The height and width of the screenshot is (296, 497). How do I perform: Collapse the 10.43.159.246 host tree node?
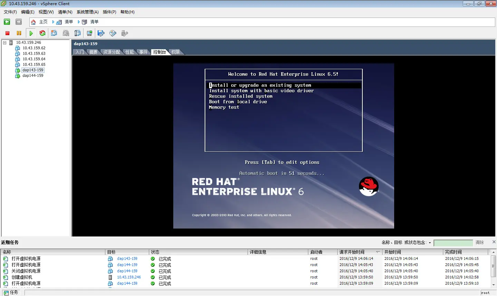pyautogui.click(x=5, y=43)
